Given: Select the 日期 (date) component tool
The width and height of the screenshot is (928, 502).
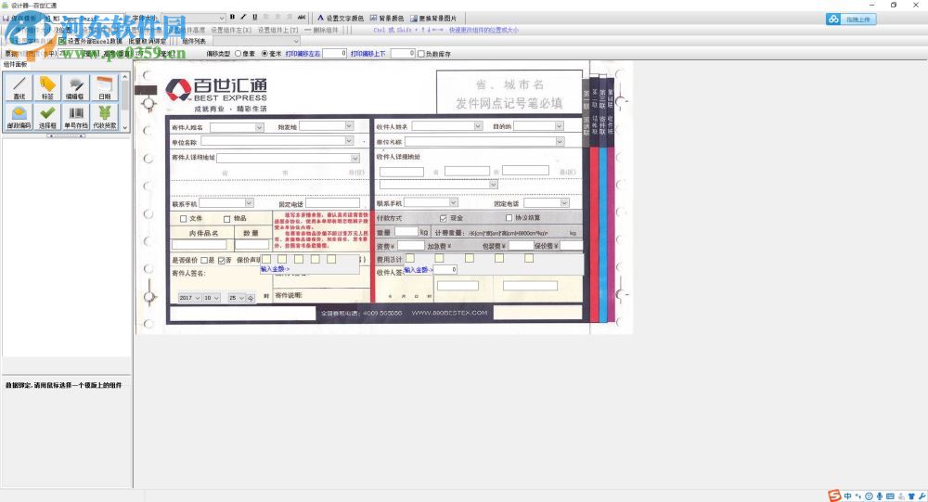Looking at the screenshot, I should (104, 87).
